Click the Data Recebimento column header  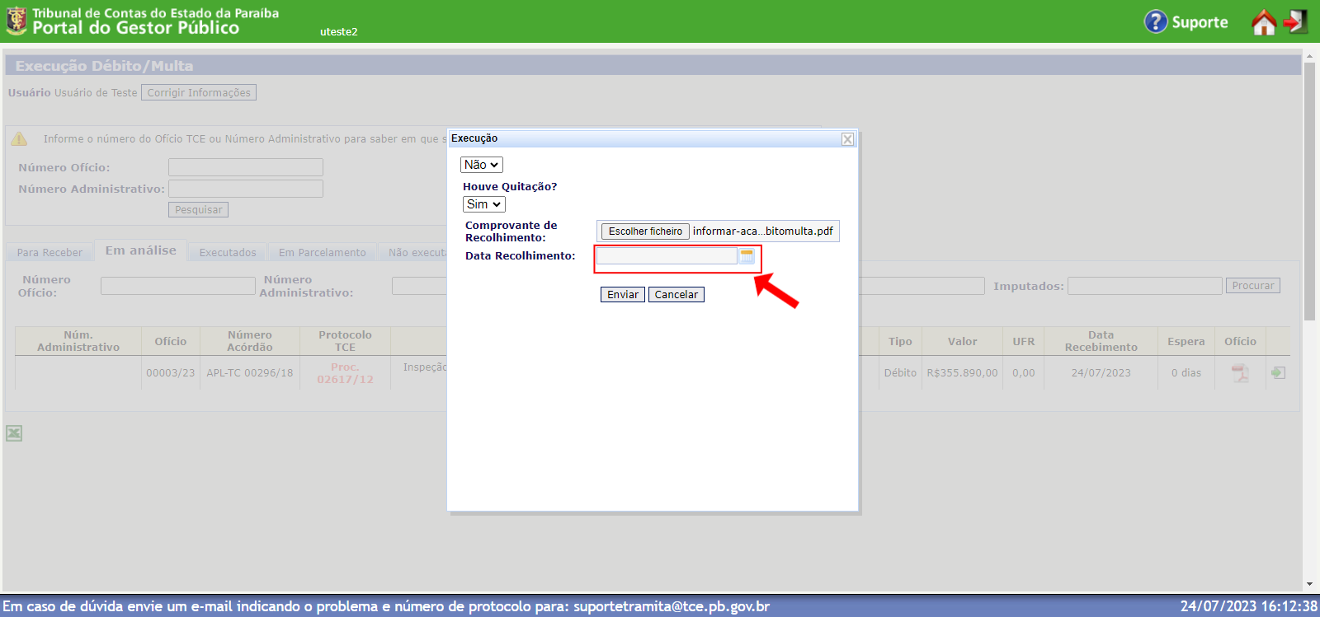pyautogui.click(x=1101, y=341)
